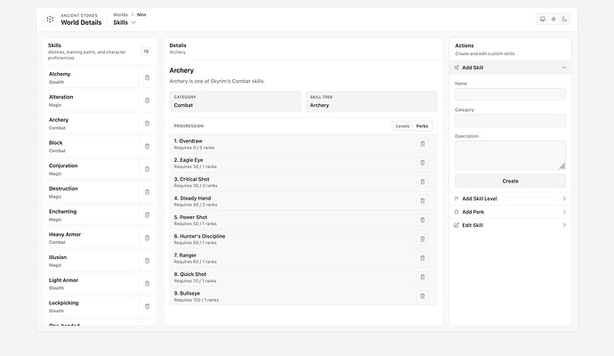Remove the Bullseye perk
This screenshot has width=614, height=356.
[x=423, y=296]
